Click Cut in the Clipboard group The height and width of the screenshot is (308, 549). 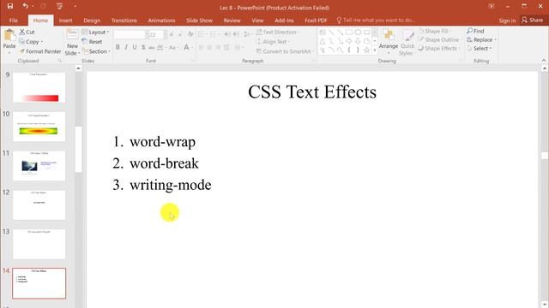click(27, 32)
